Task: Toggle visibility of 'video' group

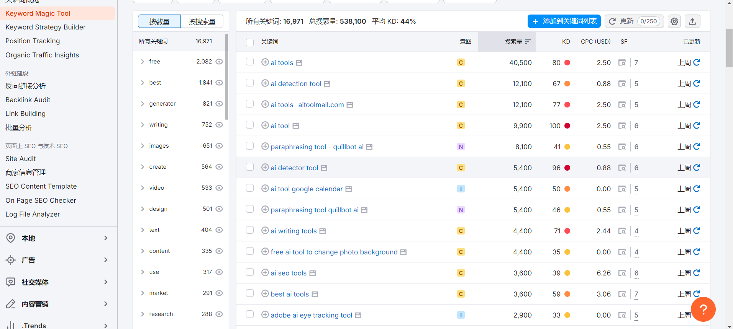Action: point(219,188)
